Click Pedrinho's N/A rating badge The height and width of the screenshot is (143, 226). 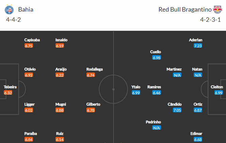pos(157,128)
